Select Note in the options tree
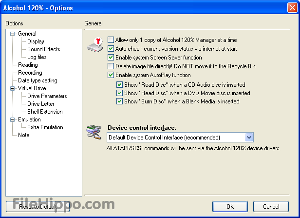The image size is (300, 218). pyautogui.click(x=24, y=135)
